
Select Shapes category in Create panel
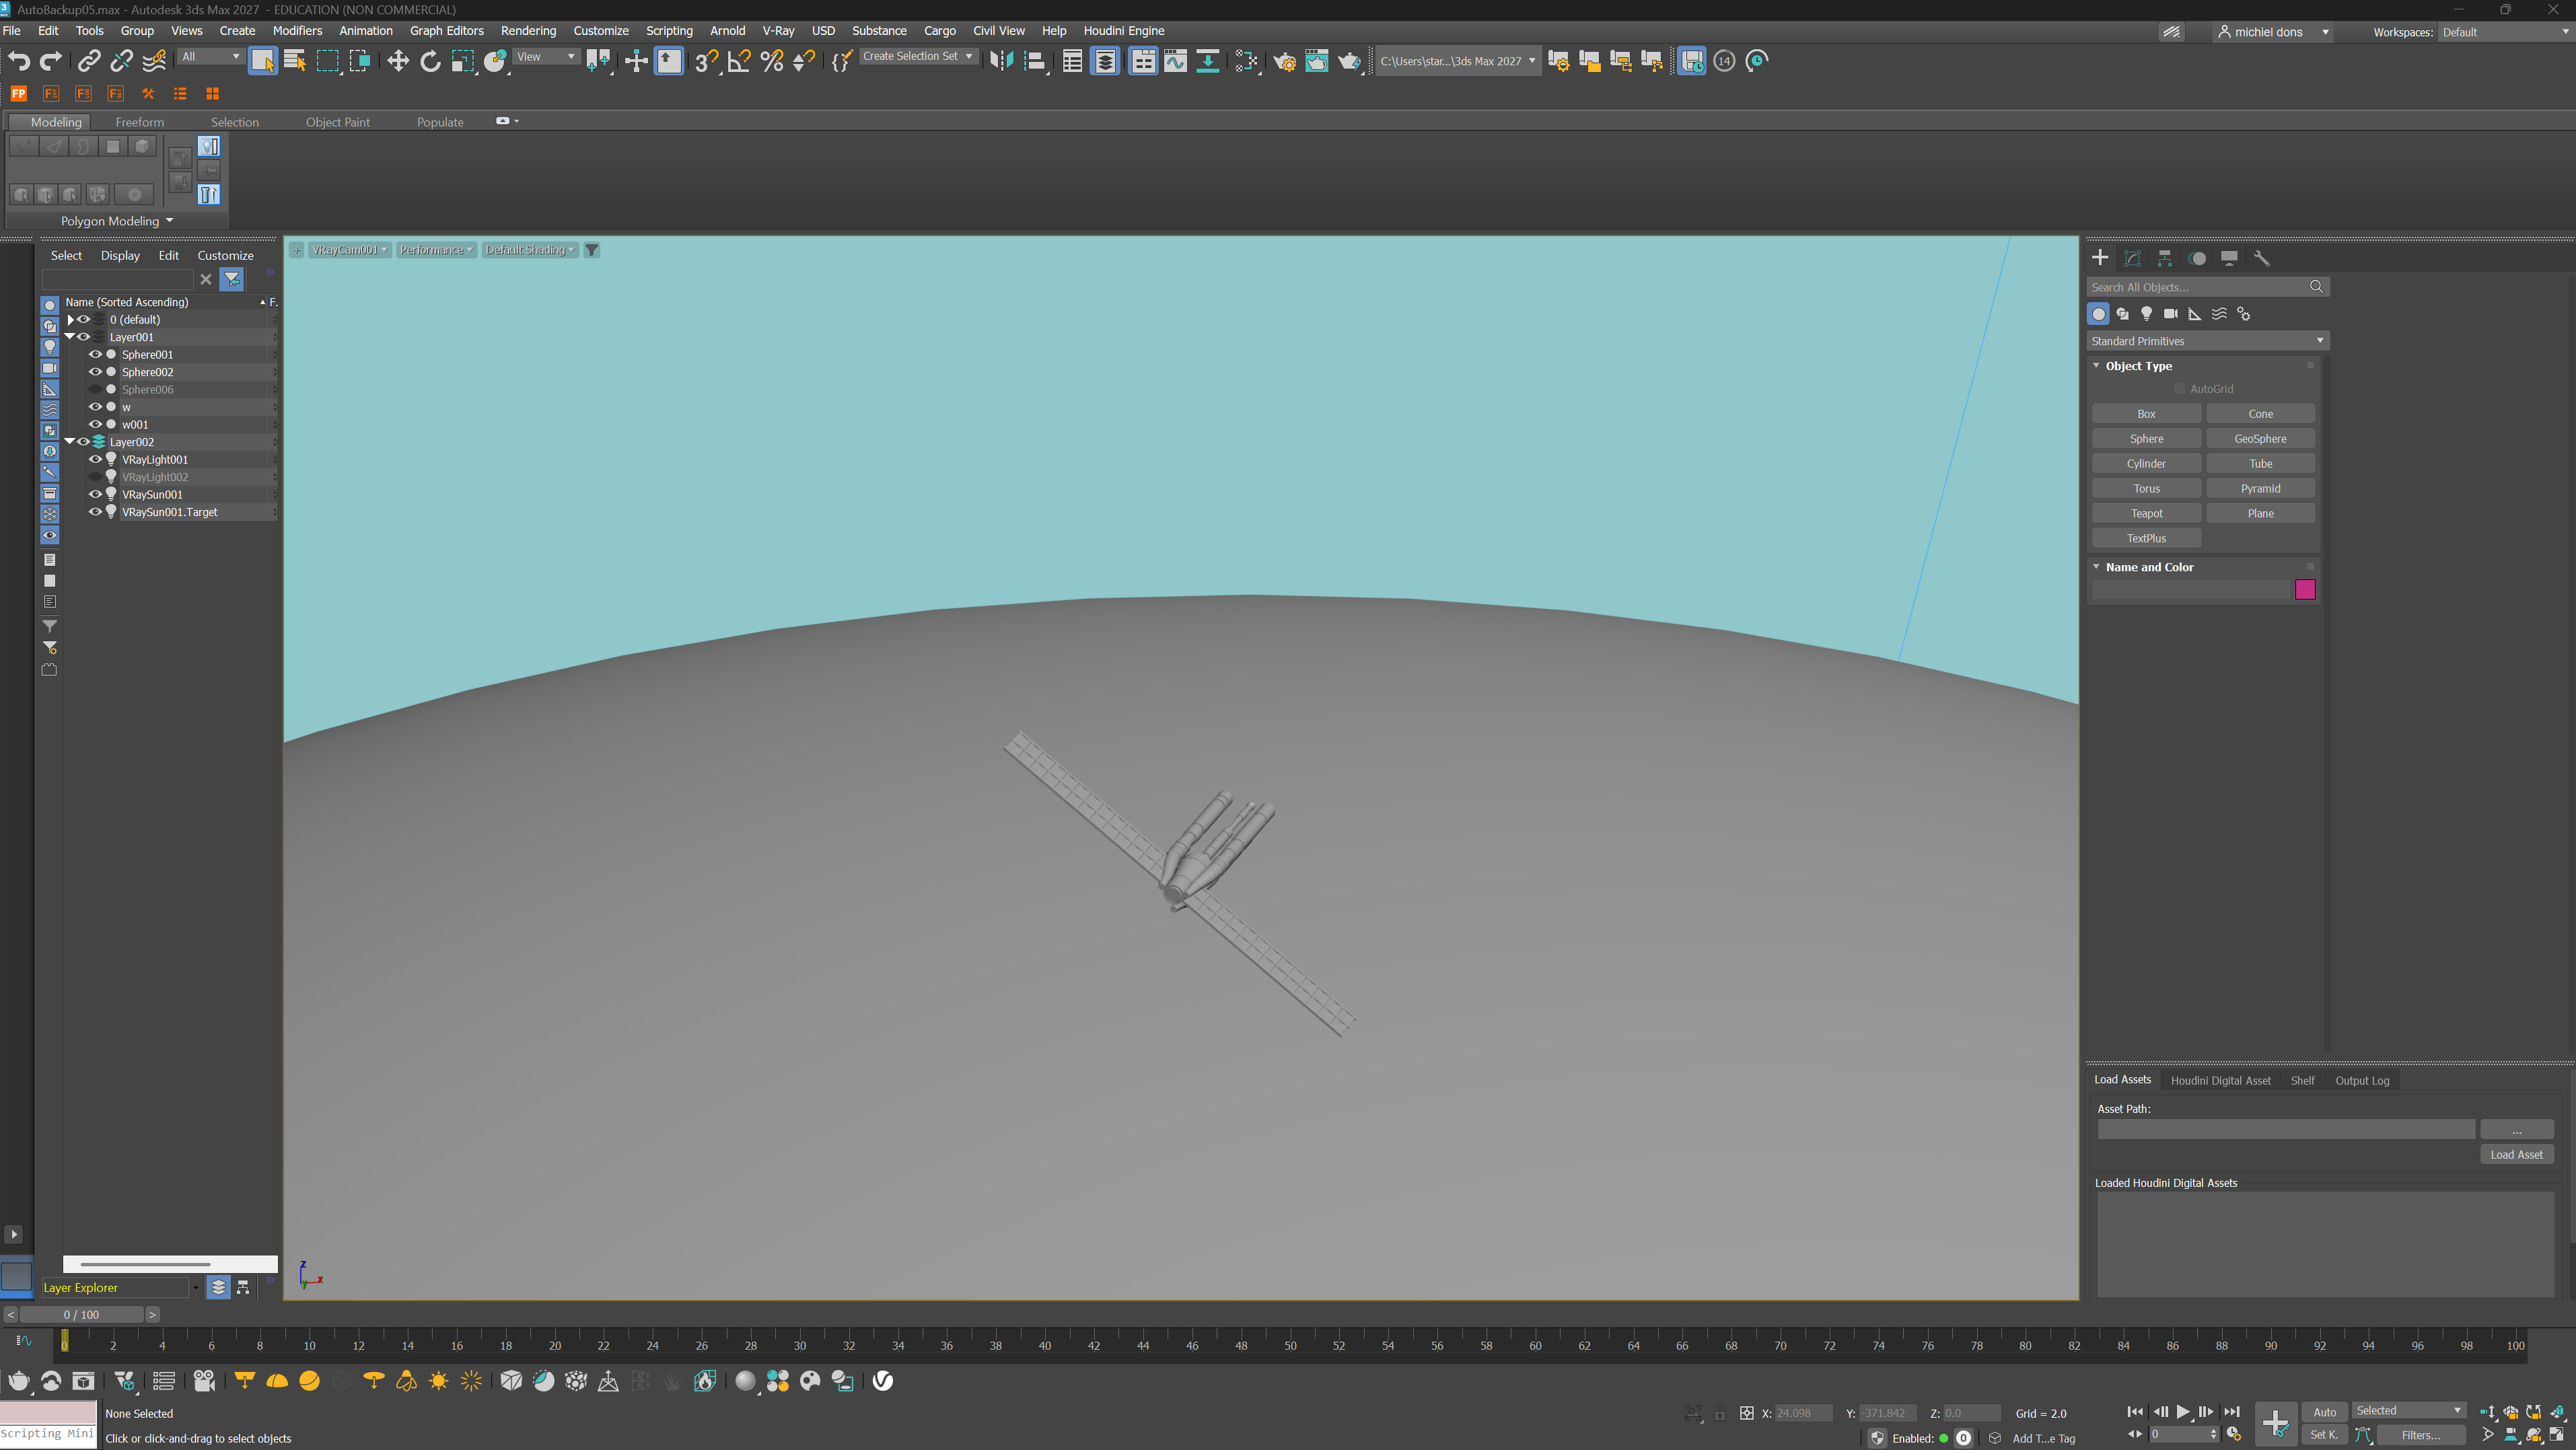pos(2122,314)
